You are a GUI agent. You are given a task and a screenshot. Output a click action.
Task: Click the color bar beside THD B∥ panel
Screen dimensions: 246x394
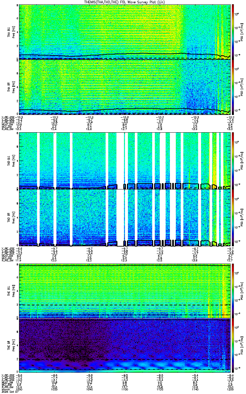[233, 217]
